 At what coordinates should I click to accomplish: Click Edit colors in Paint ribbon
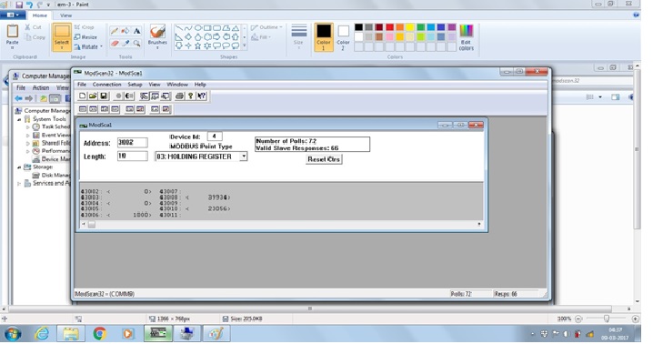[x=466, y=37]
